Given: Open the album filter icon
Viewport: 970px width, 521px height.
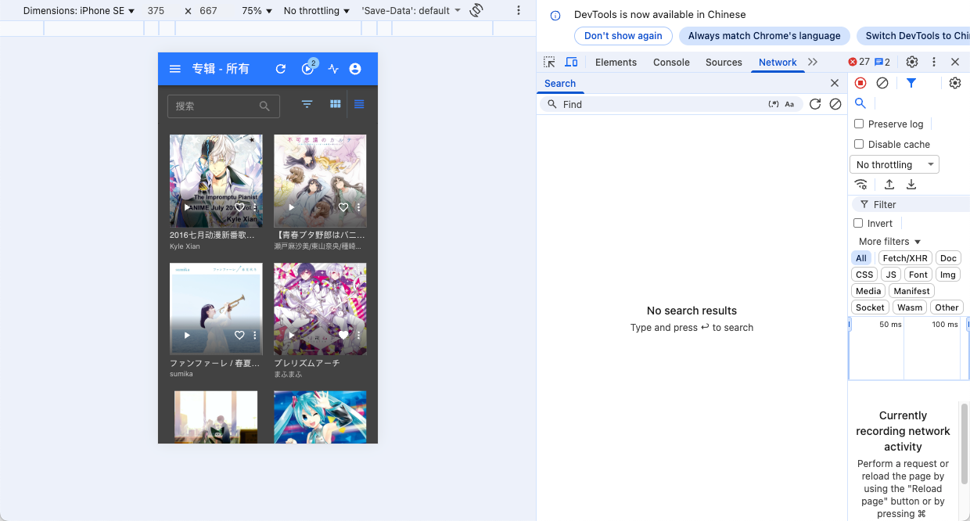Looking at the screenshot, I should pyautogui.click(x=307, y=104).
